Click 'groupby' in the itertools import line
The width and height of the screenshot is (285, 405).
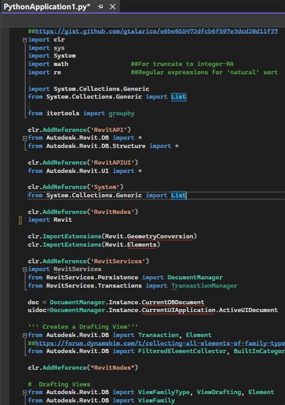(x=121, y=113)
